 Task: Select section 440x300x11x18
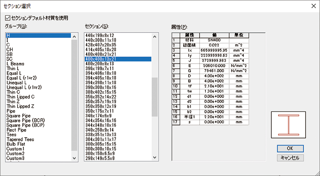(x=118, y=40)
